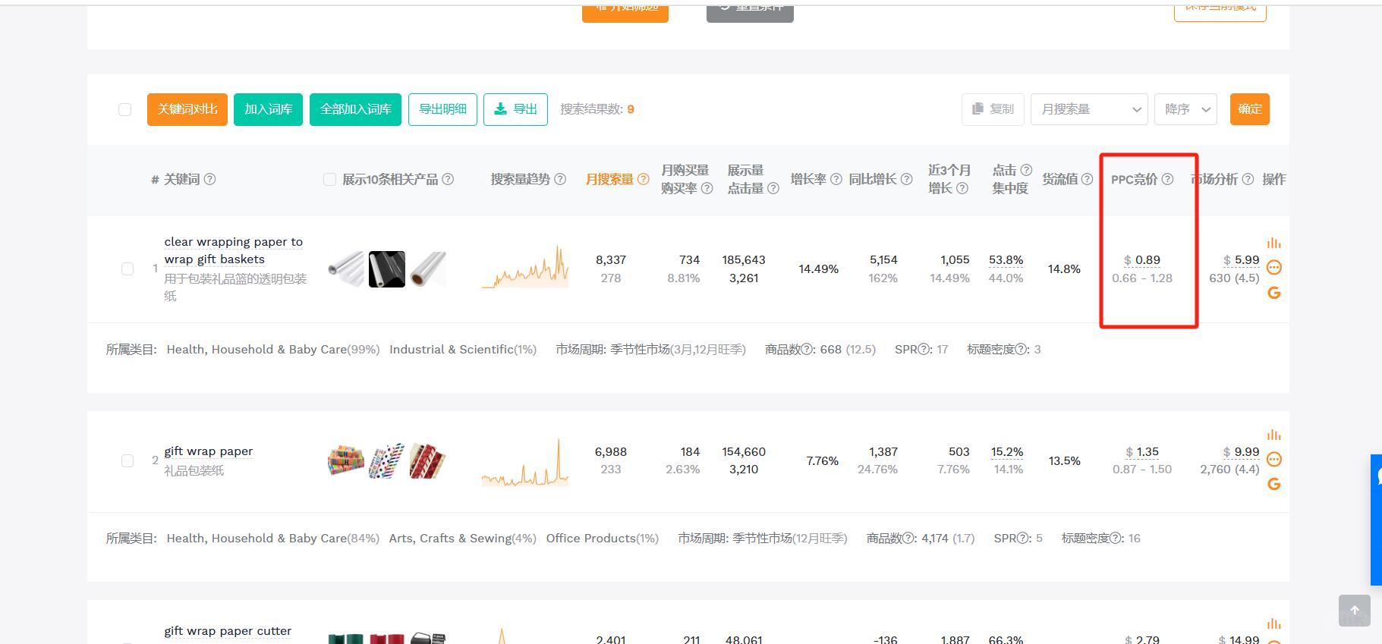Click click concentration 15.2% value

pyautogui.click(x=1007, y=452)
